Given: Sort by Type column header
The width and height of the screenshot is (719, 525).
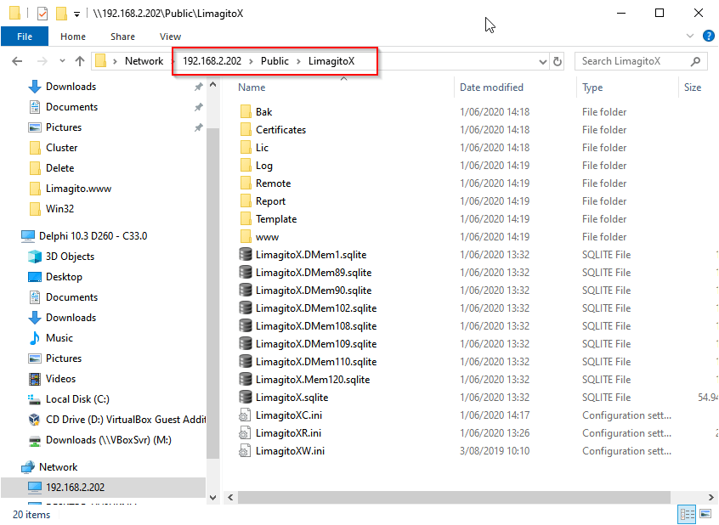Looking at the screenshot, I should click(x=592, y=87).
